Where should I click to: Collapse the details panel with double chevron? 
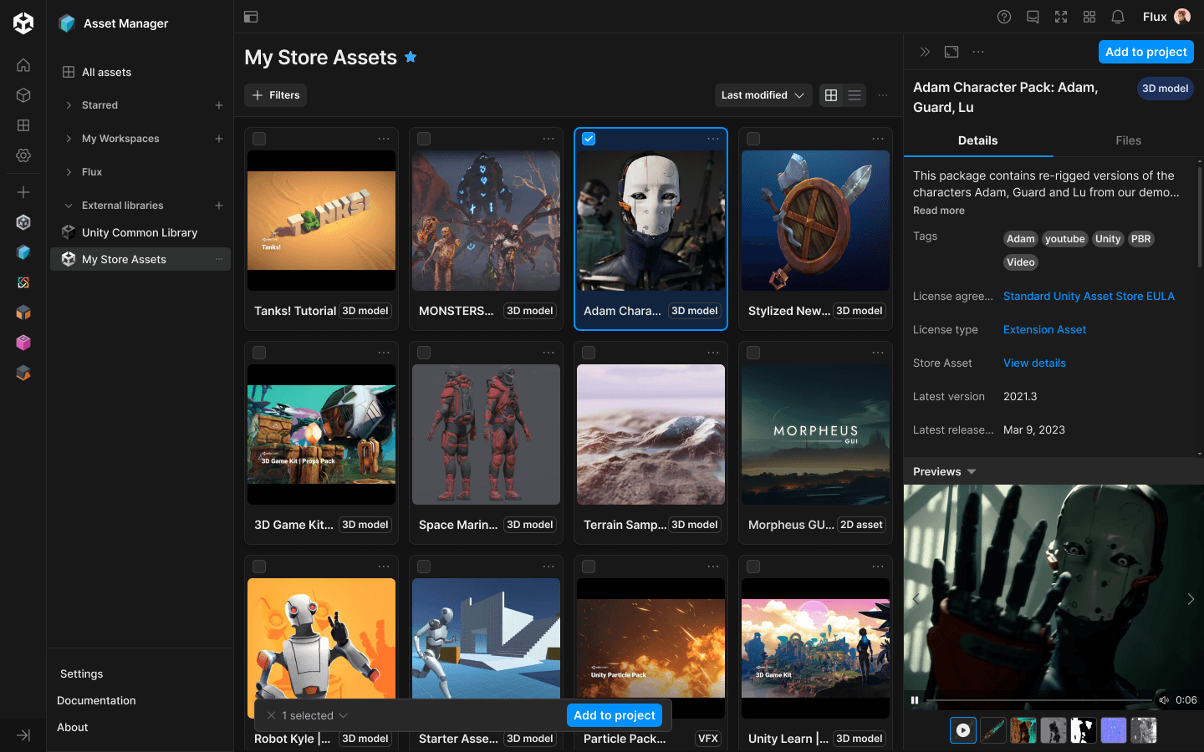924,51
